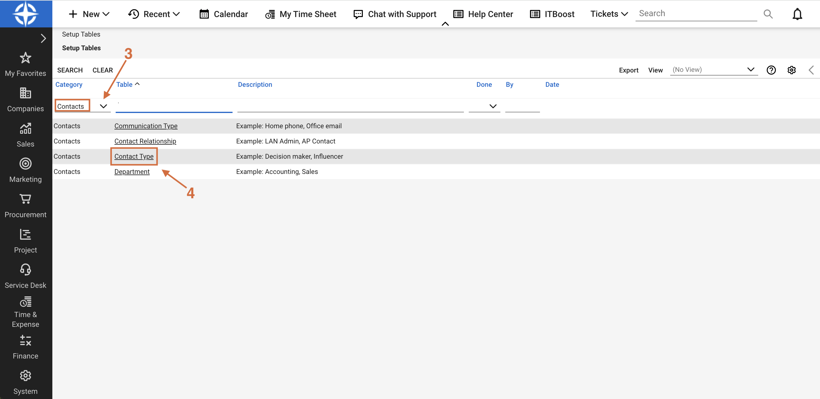Open the Contact Type setup table
820x399 pixels.
click(134, 156)
